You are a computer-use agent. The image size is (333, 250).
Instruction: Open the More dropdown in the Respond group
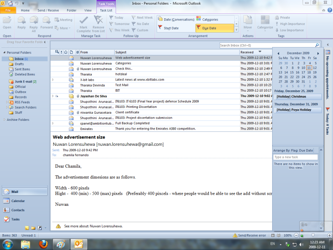(x=63, y=28)
